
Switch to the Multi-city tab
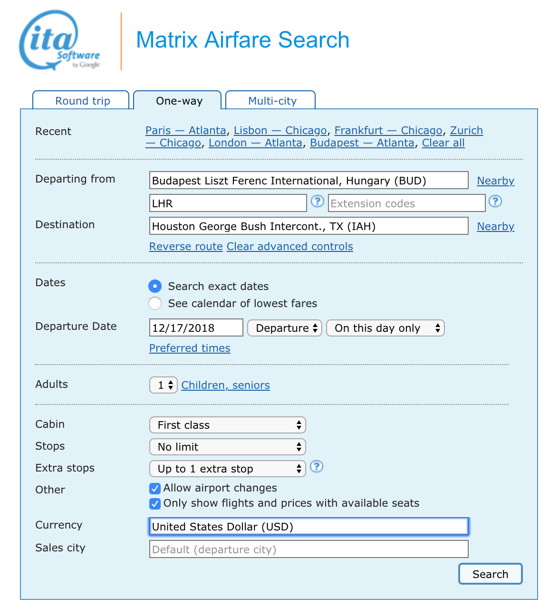click(x=272, y=101)
